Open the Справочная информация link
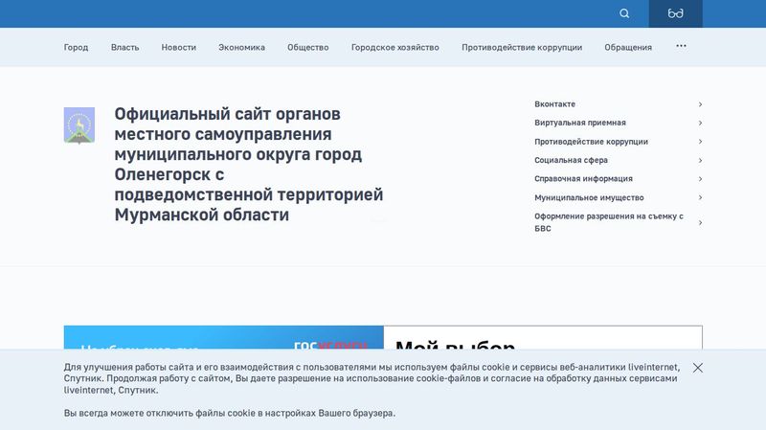This screenshot has height=430, width=766. coord(583,179)
